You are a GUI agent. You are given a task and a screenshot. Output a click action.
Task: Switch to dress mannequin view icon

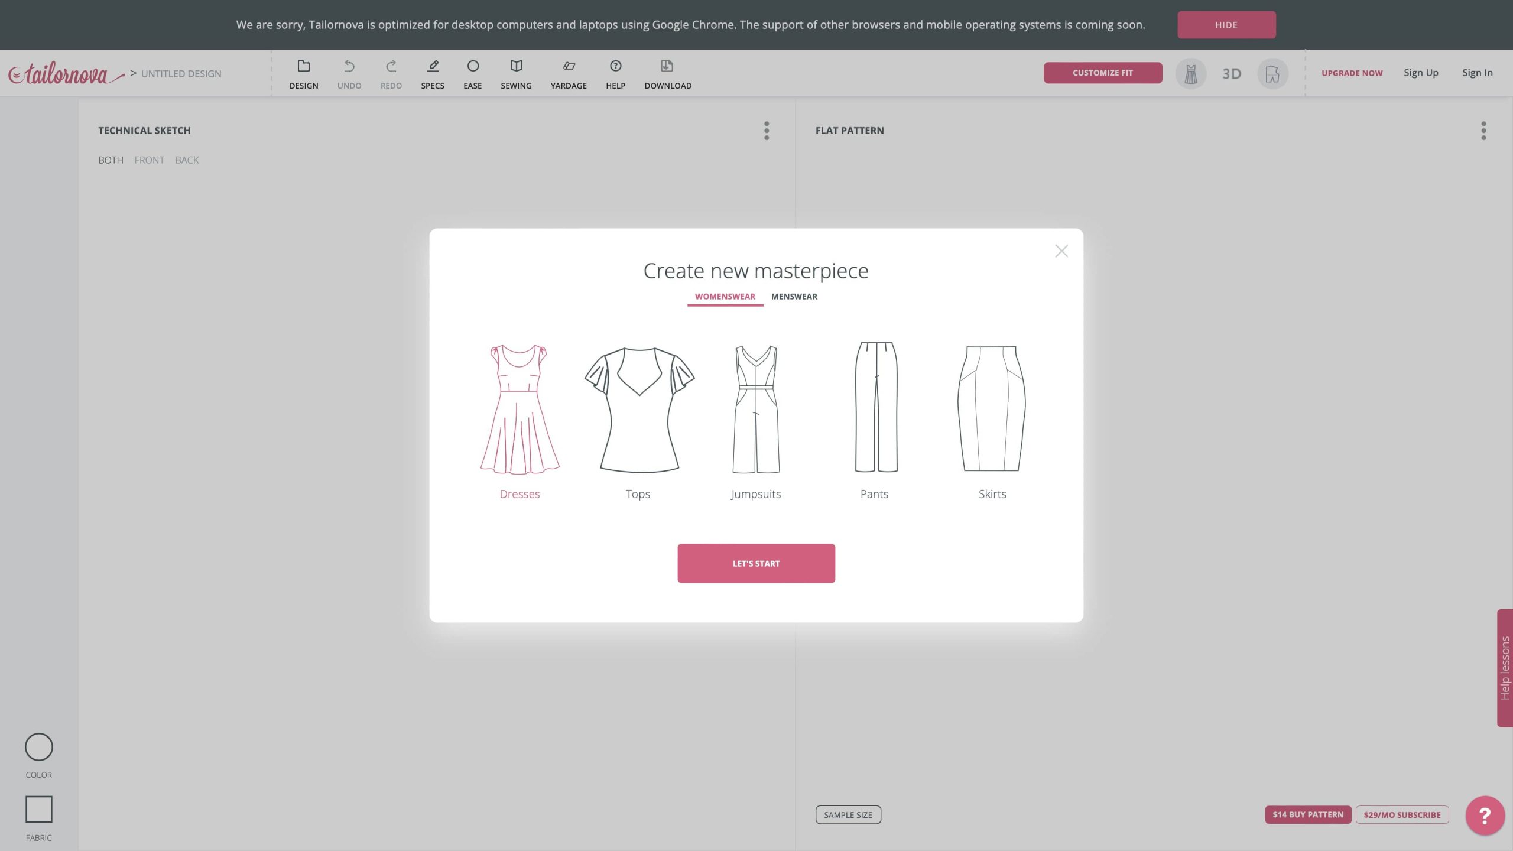[x=1190, y=74]
